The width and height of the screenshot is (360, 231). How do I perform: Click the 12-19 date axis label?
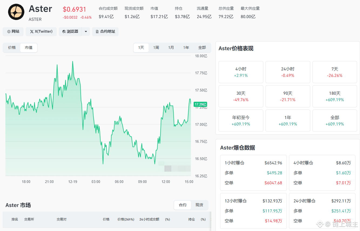(73, 182)
